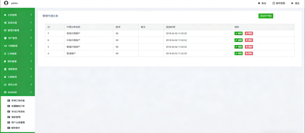Click the sort value 99 in ID 6 row

117,40
